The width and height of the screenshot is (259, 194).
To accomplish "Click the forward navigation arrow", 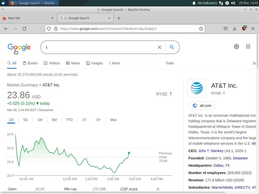I will tap(15, 29).
